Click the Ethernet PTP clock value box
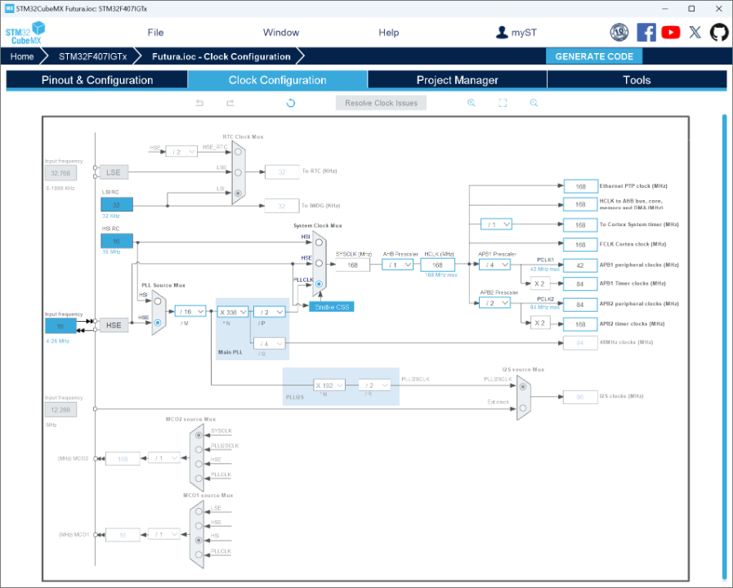 [581, 186]
